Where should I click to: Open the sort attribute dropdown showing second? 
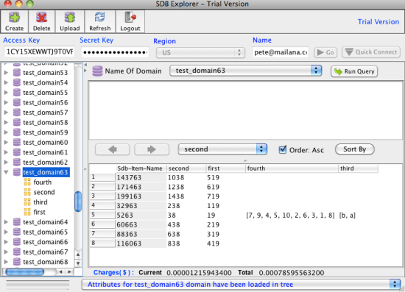pos(222,149)
